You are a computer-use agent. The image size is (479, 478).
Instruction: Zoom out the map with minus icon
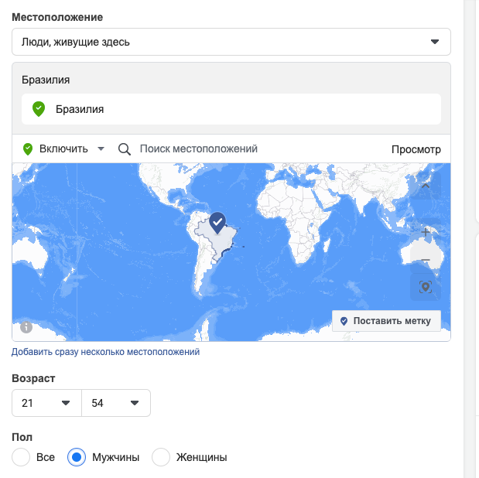(426, 260)
